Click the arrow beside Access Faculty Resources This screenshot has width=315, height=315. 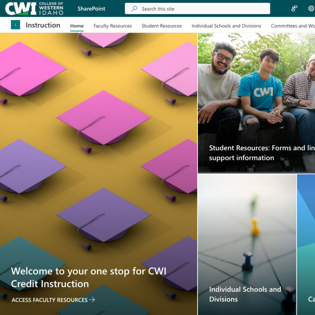pyautogui.click(x=92, y=300)
